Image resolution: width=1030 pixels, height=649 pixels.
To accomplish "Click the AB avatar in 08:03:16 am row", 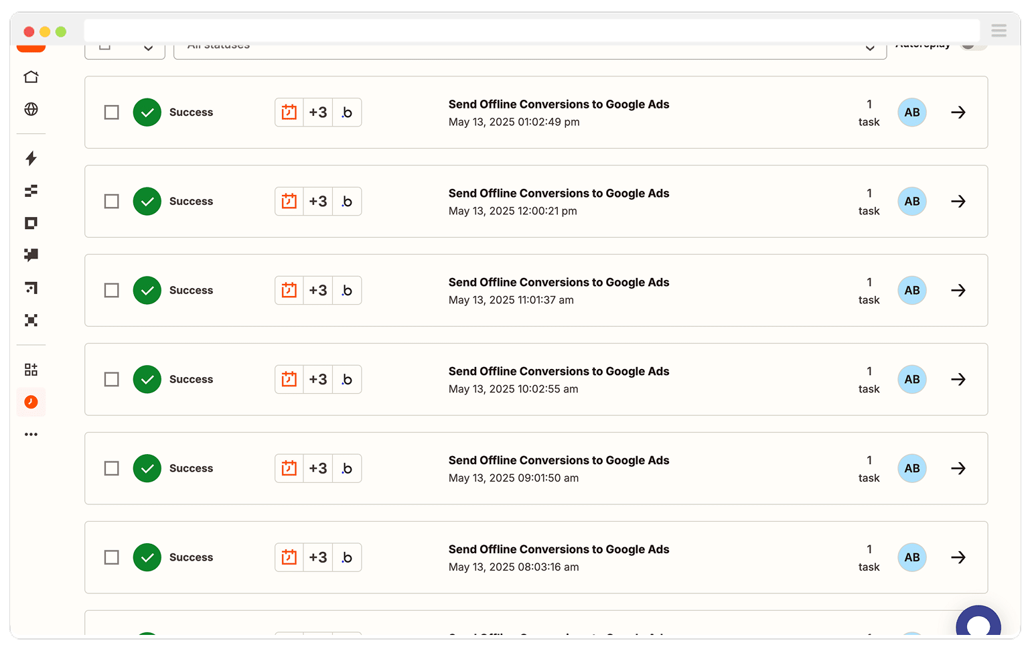I will (912, 558).
